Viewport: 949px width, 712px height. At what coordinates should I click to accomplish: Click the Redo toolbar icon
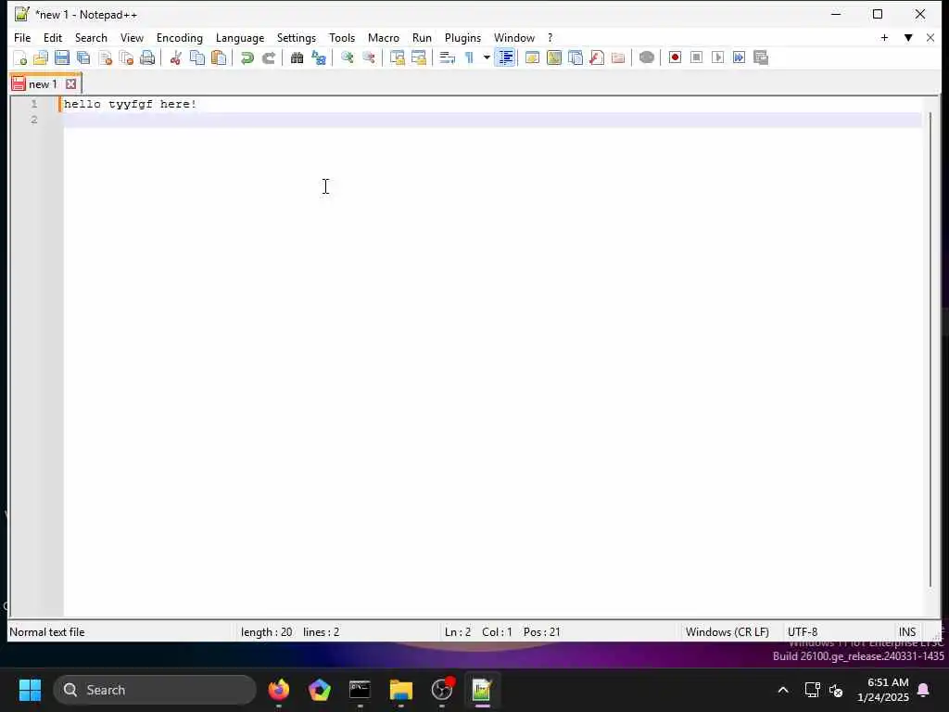tap(268, 57)
